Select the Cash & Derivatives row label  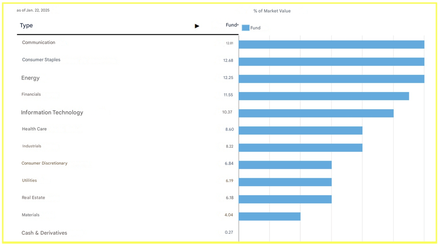(x=44, y=233)
